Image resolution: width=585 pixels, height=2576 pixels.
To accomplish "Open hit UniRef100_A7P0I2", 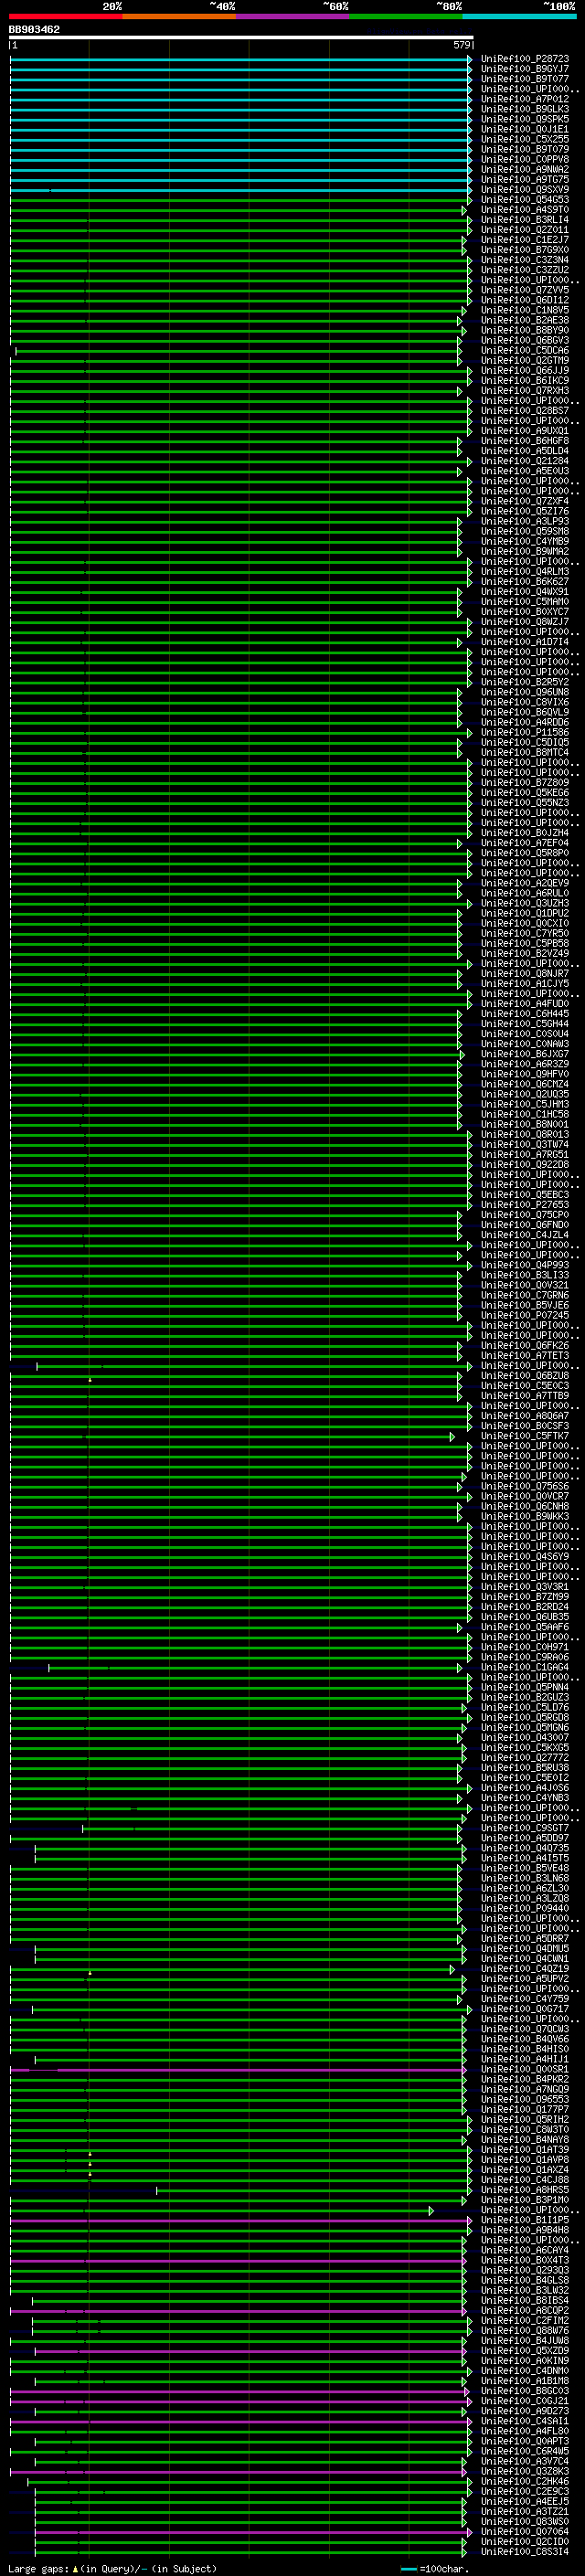I will [x=524, y=99].
